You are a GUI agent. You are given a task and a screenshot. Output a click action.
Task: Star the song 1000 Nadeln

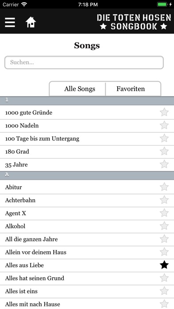164,125
